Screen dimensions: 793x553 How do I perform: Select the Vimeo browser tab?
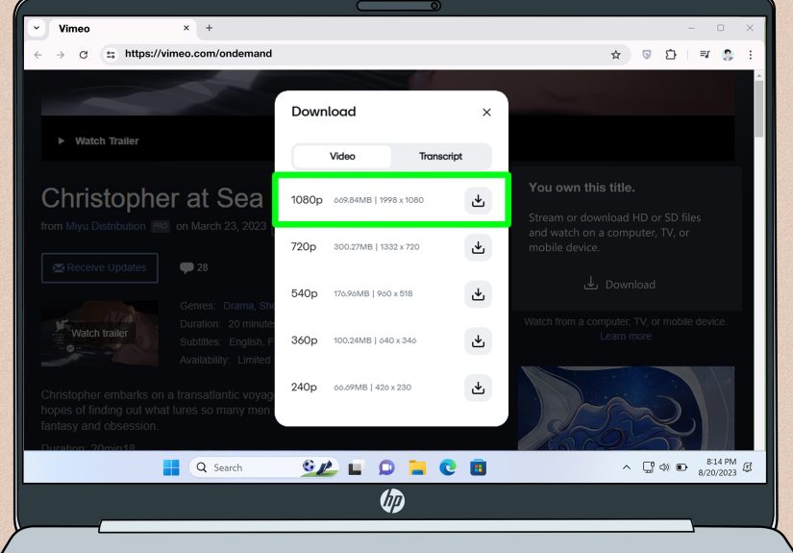pos(121,28)
